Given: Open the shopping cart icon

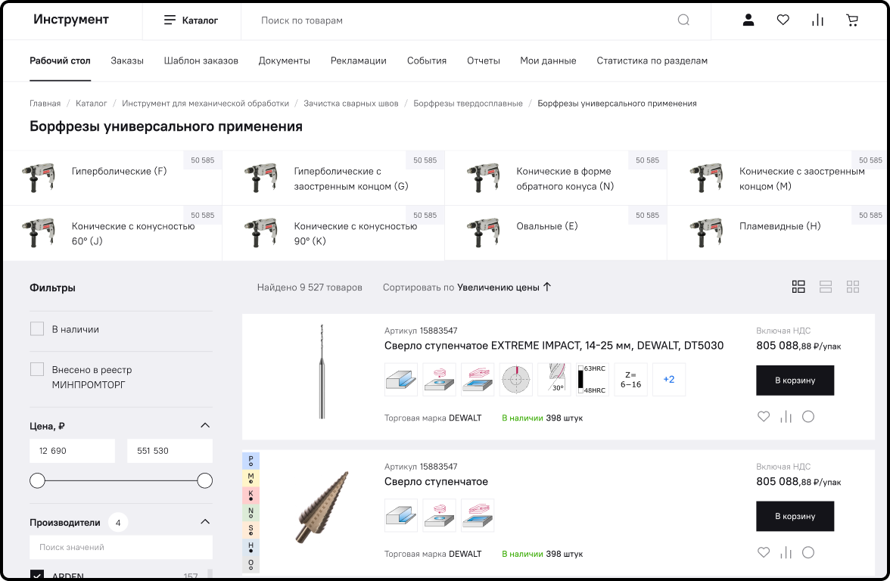Looking at the screenshot, I should tap(852, 20).
